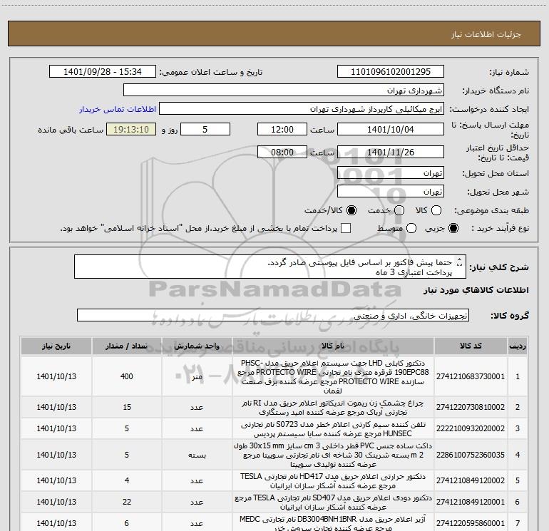Click product code 2222100932020002
The width and height of the screenshot is (549, 531).
tap(471, 428)
